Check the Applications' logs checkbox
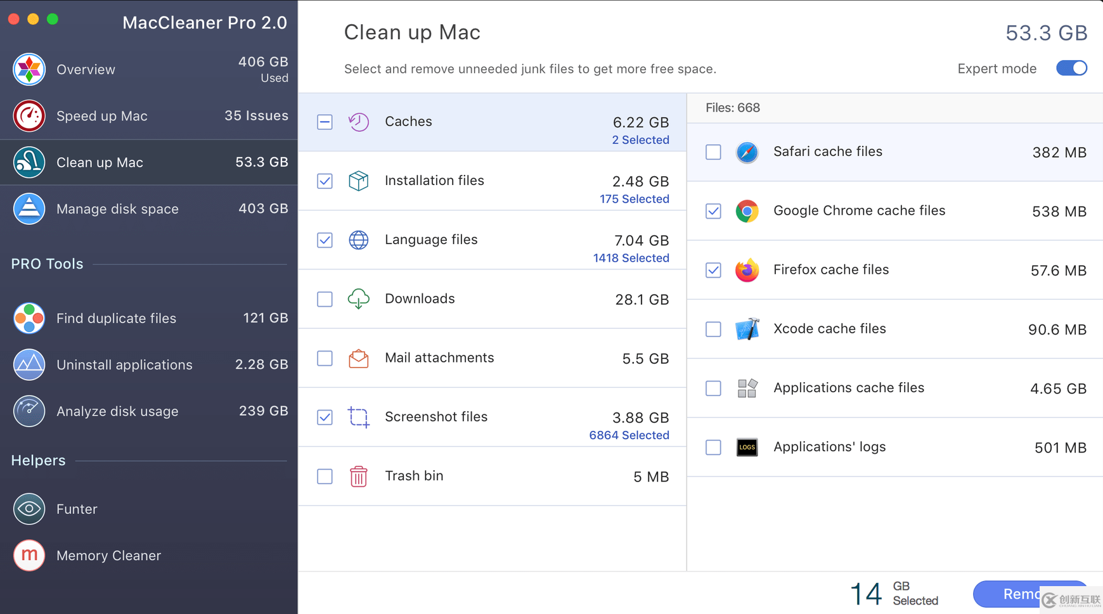 click(713, 447)
